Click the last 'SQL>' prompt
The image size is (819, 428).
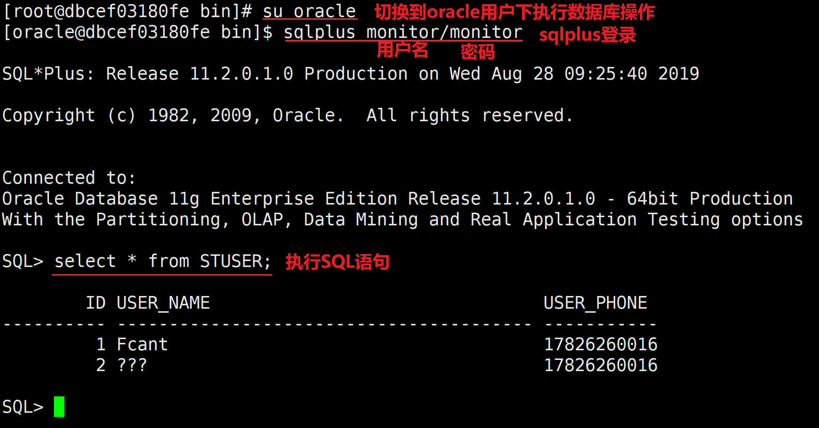(x=23, y=407)
